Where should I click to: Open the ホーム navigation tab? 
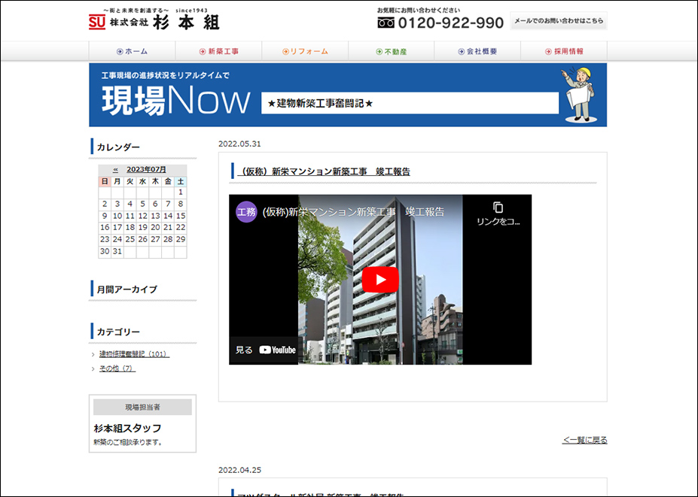(132, 51)
